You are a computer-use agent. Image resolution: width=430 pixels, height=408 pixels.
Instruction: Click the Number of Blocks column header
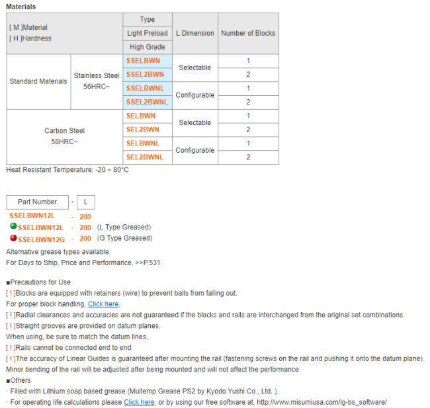[x=248, y=33]
